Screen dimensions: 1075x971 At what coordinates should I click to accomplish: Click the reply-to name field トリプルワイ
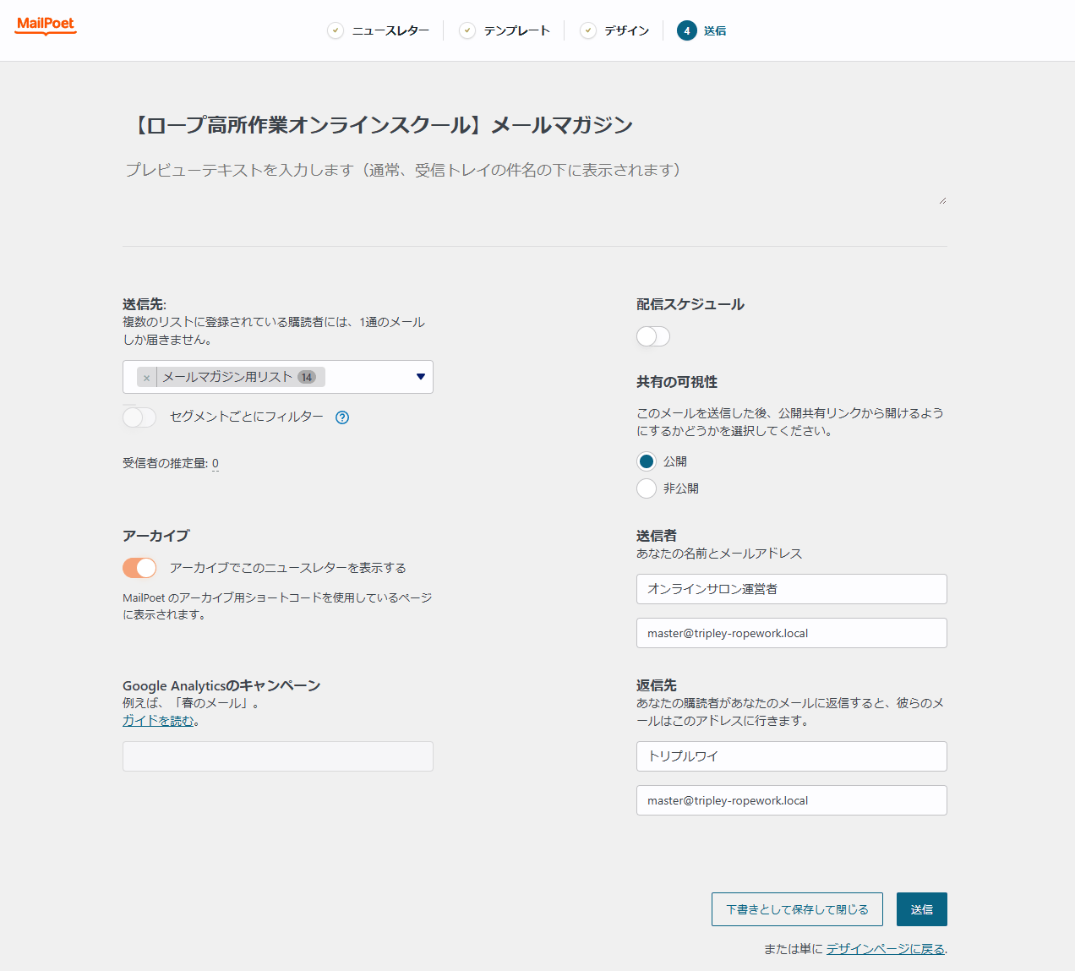pyautogui.click(x=792, y=756)
